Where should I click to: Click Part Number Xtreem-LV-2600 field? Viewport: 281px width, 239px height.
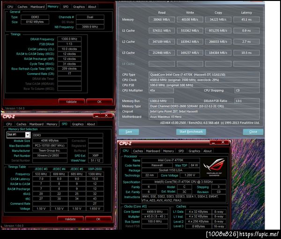(x=50, y=156)
